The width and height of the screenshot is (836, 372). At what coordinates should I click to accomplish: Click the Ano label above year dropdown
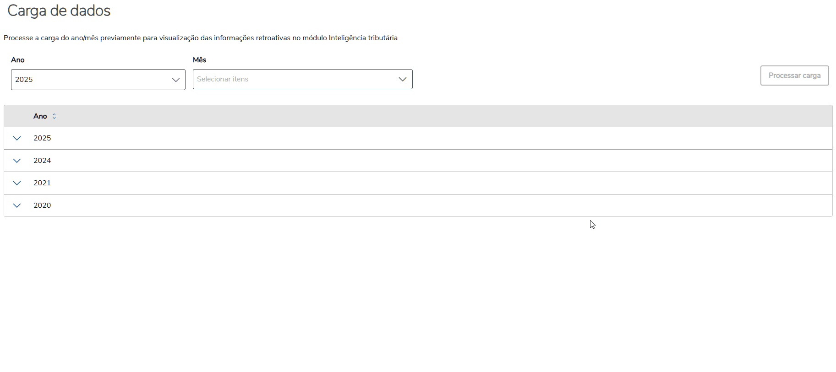(x=18, y=60)
